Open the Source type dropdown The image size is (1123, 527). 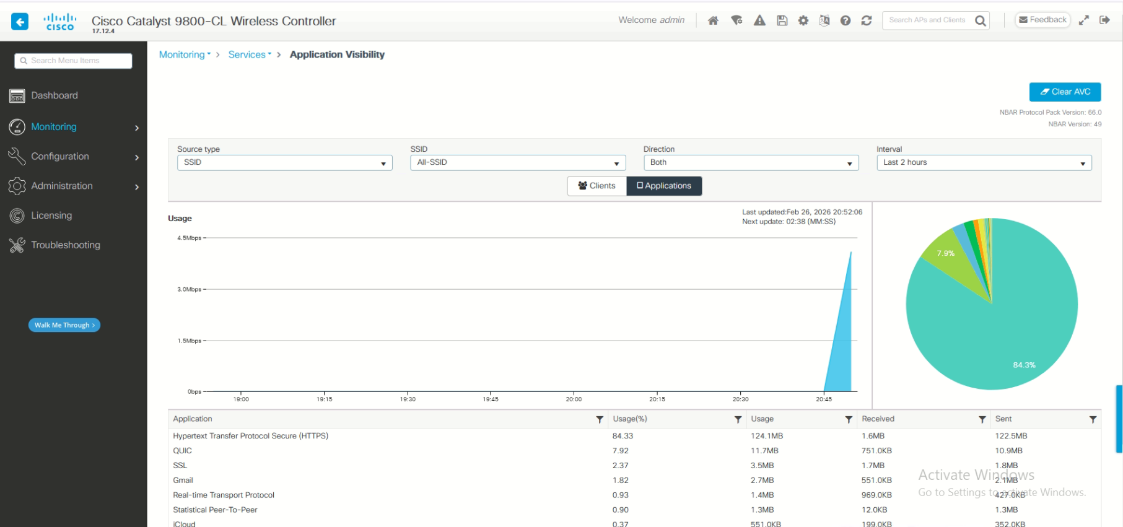284,163
